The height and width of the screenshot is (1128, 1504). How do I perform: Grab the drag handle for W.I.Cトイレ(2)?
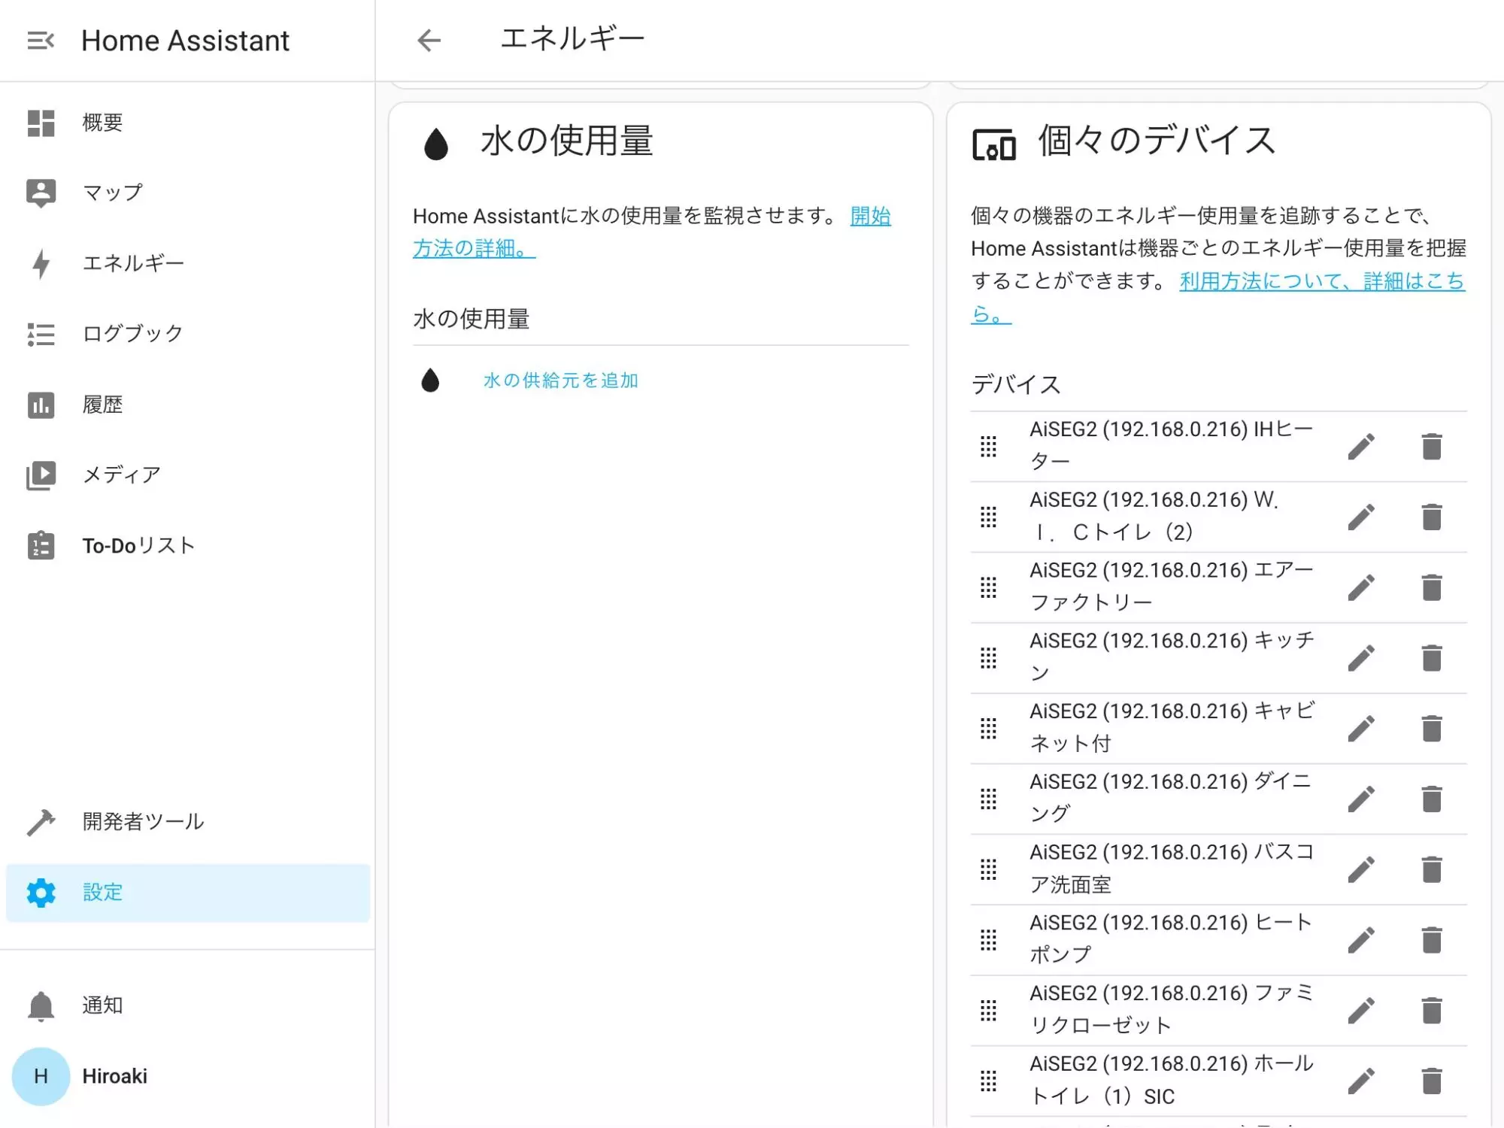[989, 517]
